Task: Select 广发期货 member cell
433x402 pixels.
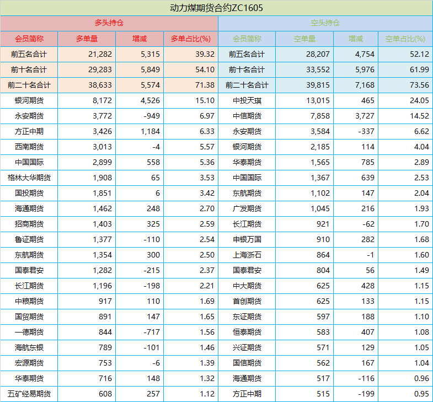Action: (247, 209)
